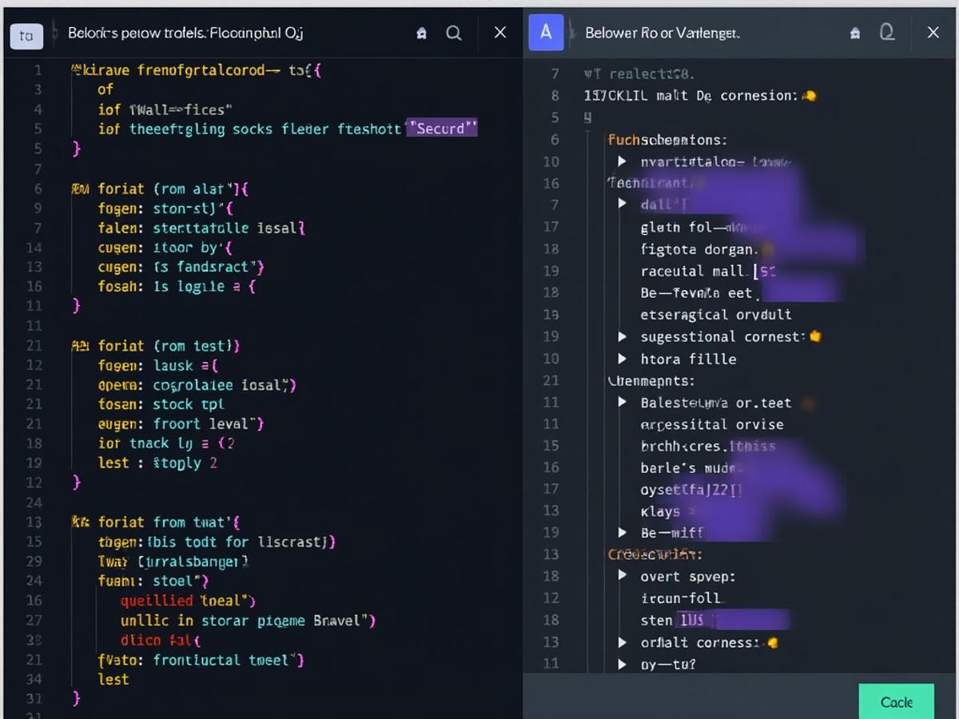The height and width of the screenshot is (719, 959).
Task: Click the purple "A" badge icon
Action: [x=546, y=33]
